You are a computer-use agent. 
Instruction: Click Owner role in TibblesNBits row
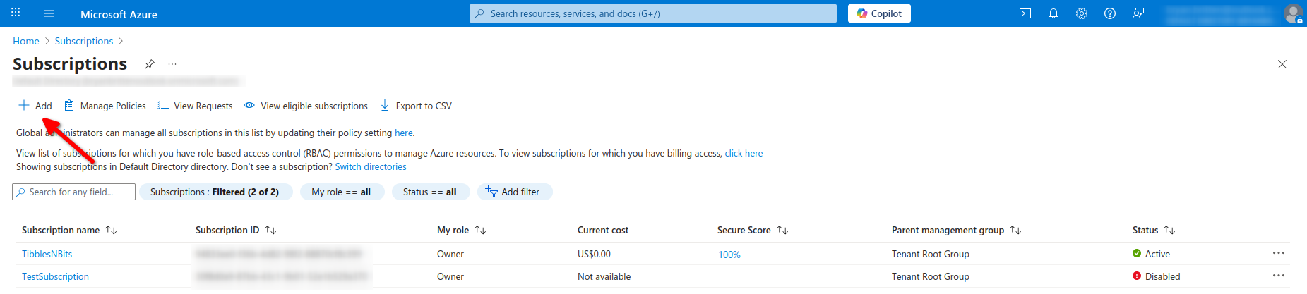pyautogui.click(x=450, y=254)
